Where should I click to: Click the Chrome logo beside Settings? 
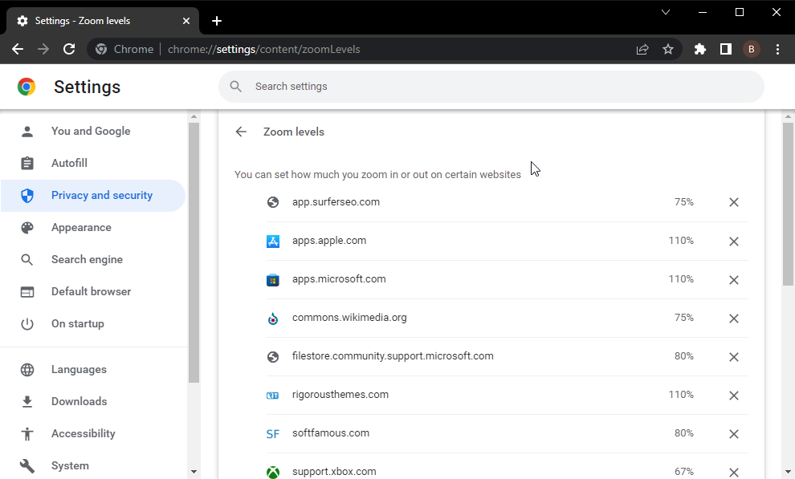(26, 87)
